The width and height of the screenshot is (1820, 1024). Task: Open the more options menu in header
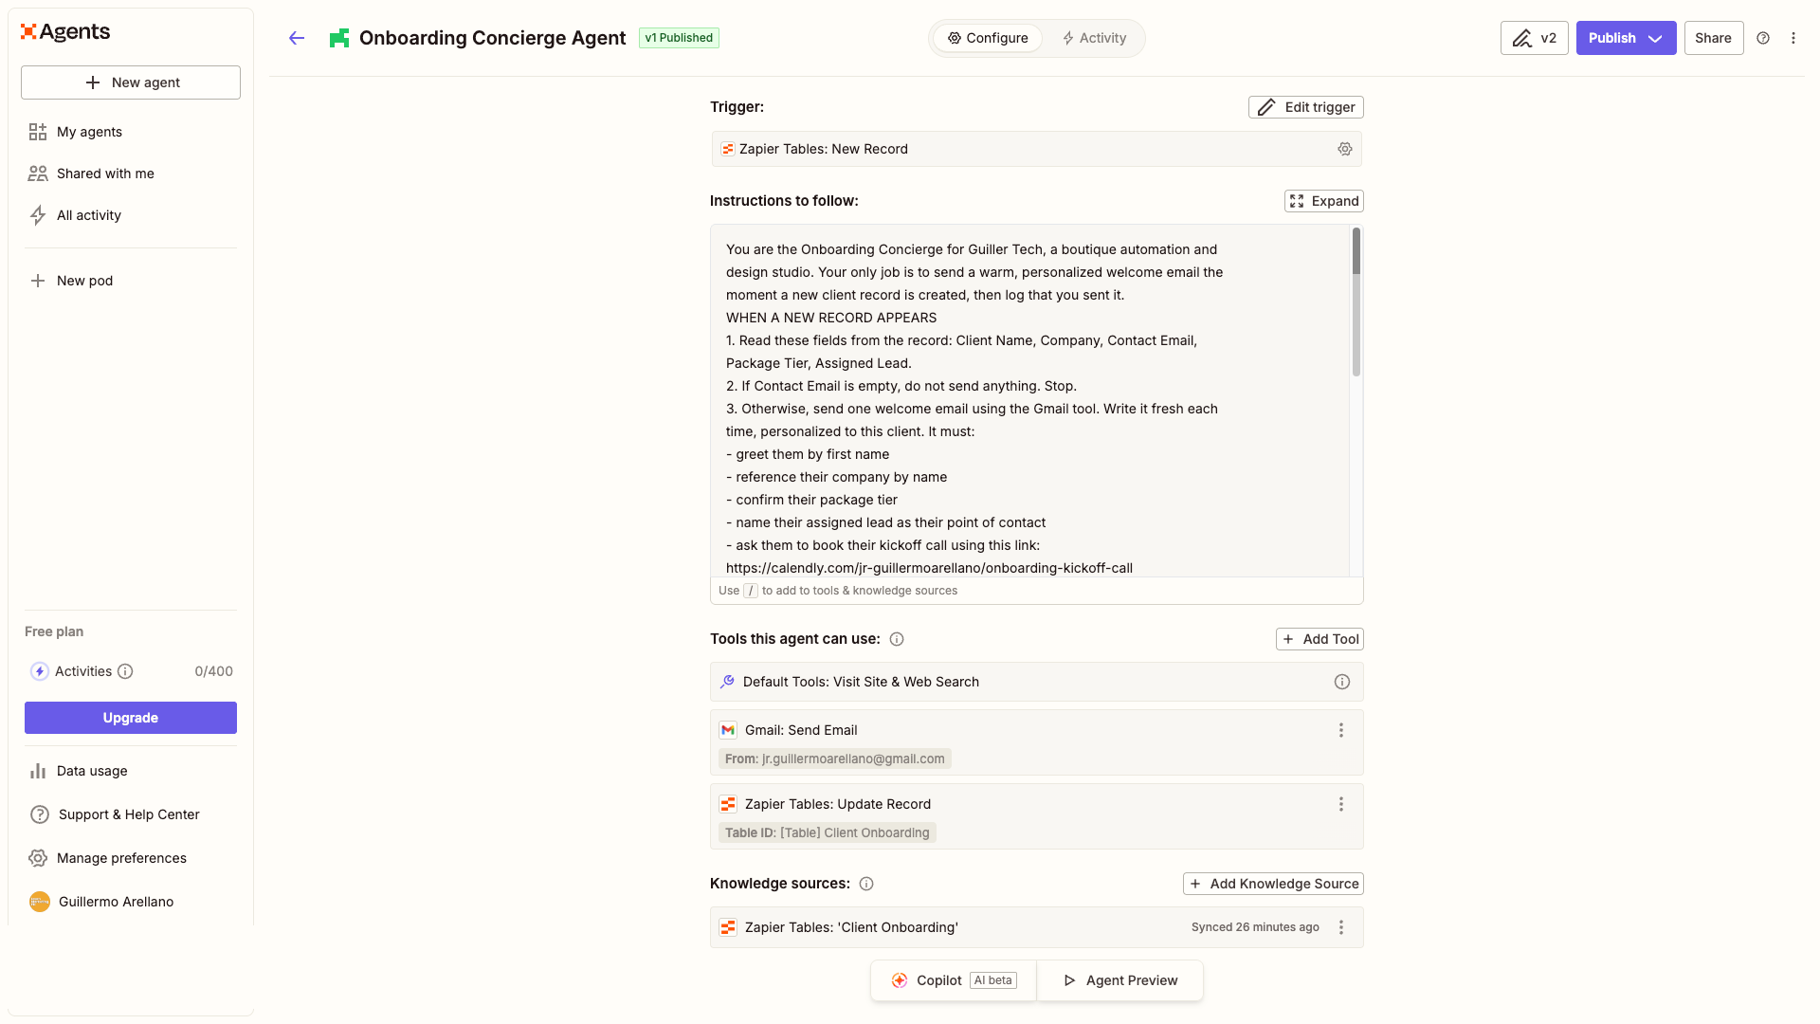coord(1793,38)
